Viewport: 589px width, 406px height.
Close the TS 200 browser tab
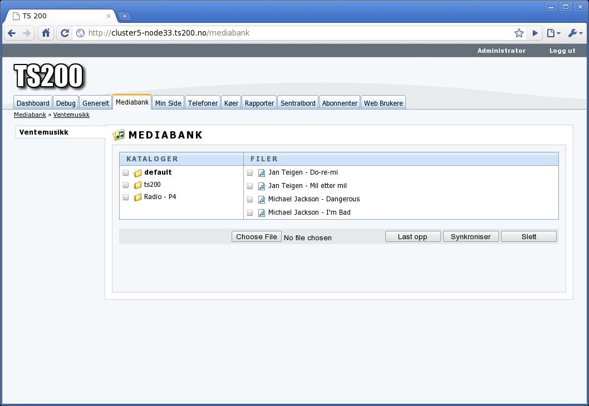pyautogui.click(x=109, y=16)
